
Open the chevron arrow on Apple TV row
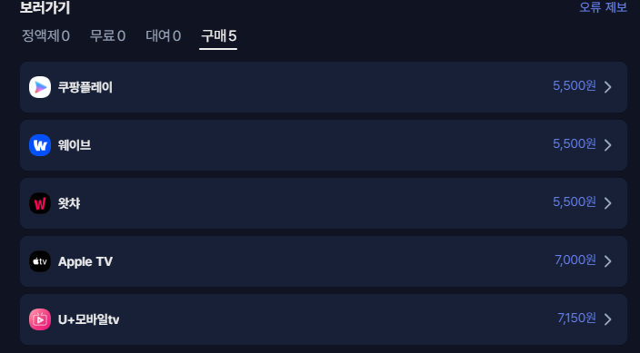point(608,261)
